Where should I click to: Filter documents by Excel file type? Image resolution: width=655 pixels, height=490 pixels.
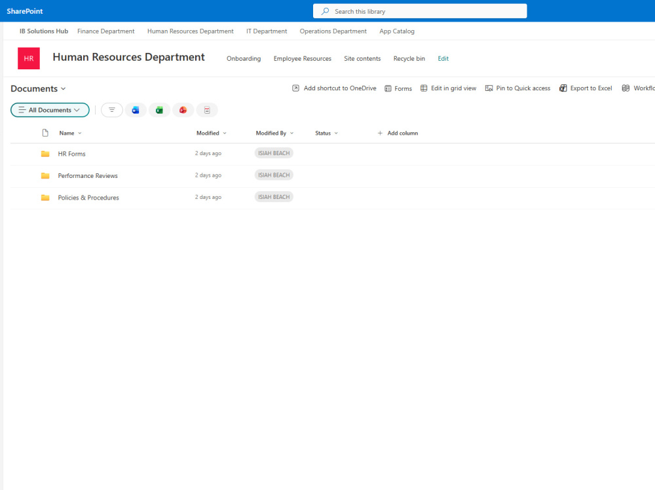tap(159, 110)
